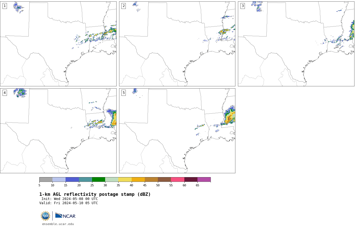The width and height of the screenshot is (357, 227).
Task: Click the panel number 1 label
Action: [5, 6]
